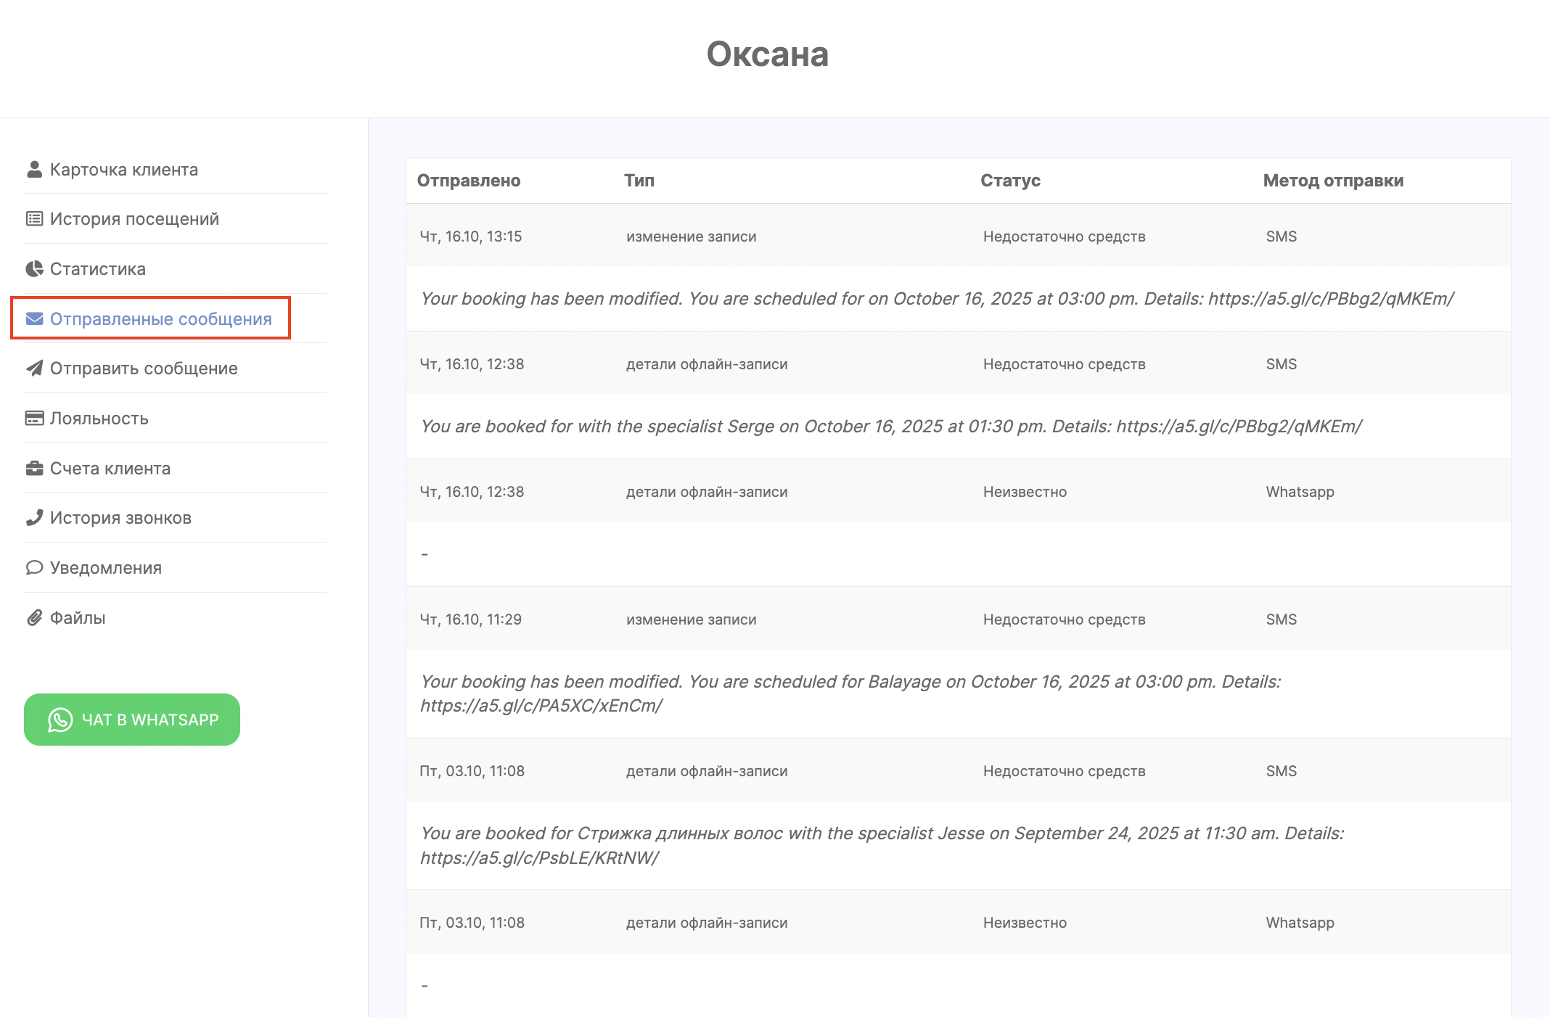The height and width of the screenshot is (1017, 1550).
Task: Open the Карточка клиента menu item
Action: click(x=123, y=170)
